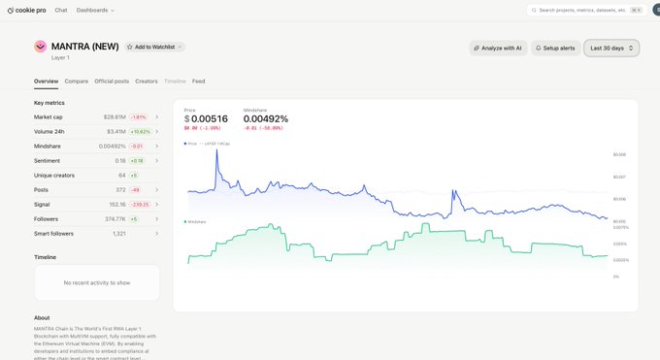Click the price value $0.00516
The image size is (660, 360).
(206, 118)
